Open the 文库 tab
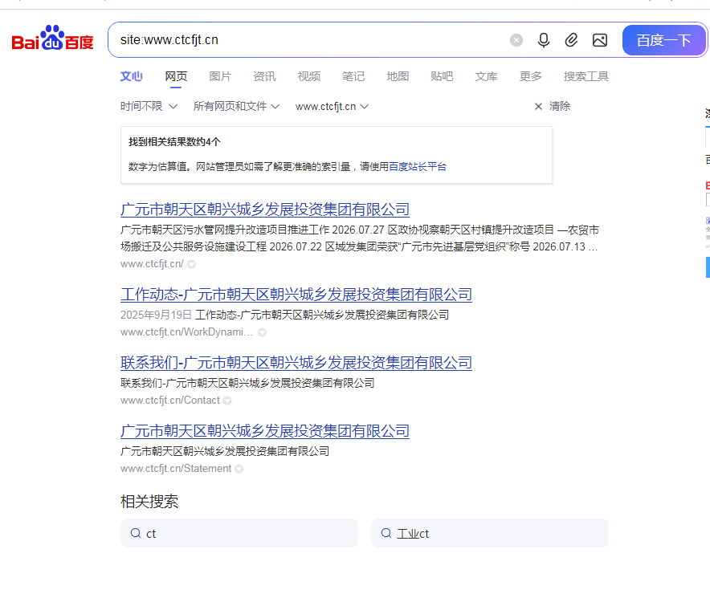The height and width of the screenshot is (594, 710). tap(486, 76)
